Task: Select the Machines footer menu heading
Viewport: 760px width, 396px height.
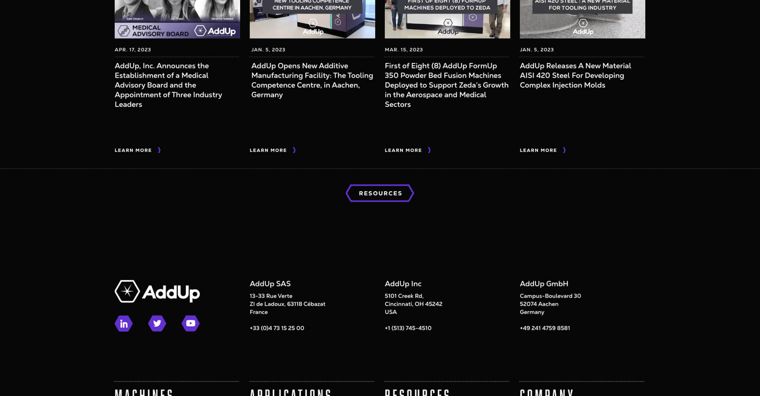Action: [x=144, y=392]
